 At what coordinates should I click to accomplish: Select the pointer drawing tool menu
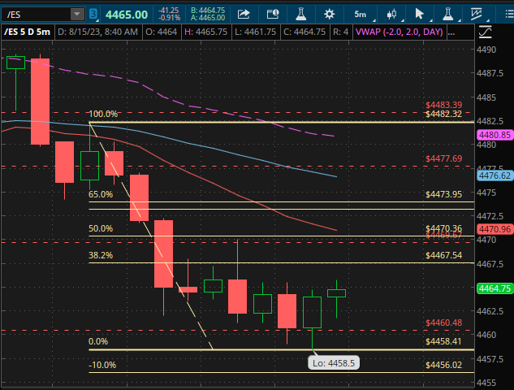419,14
